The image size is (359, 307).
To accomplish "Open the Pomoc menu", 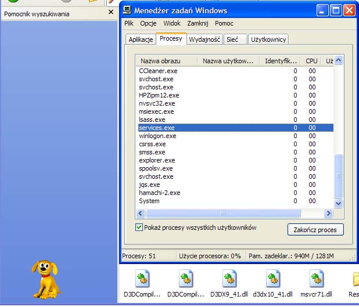I will (224, 23).
